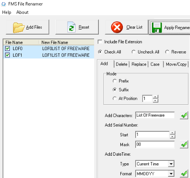The width and height of the screenshot is (190, 178).
Task: Select the LOF0LIST OF FREEWARE new name cell
Action: coord(66,48)
